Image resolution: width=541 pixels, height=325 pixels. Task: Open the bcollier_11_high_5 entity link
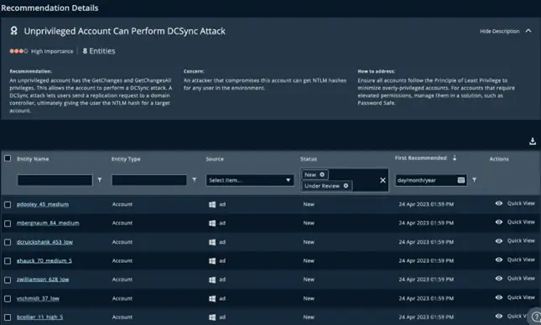coord(39,317)
